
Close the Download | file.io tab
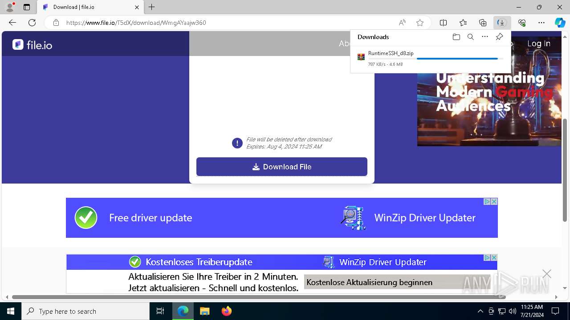pos(137,7)
